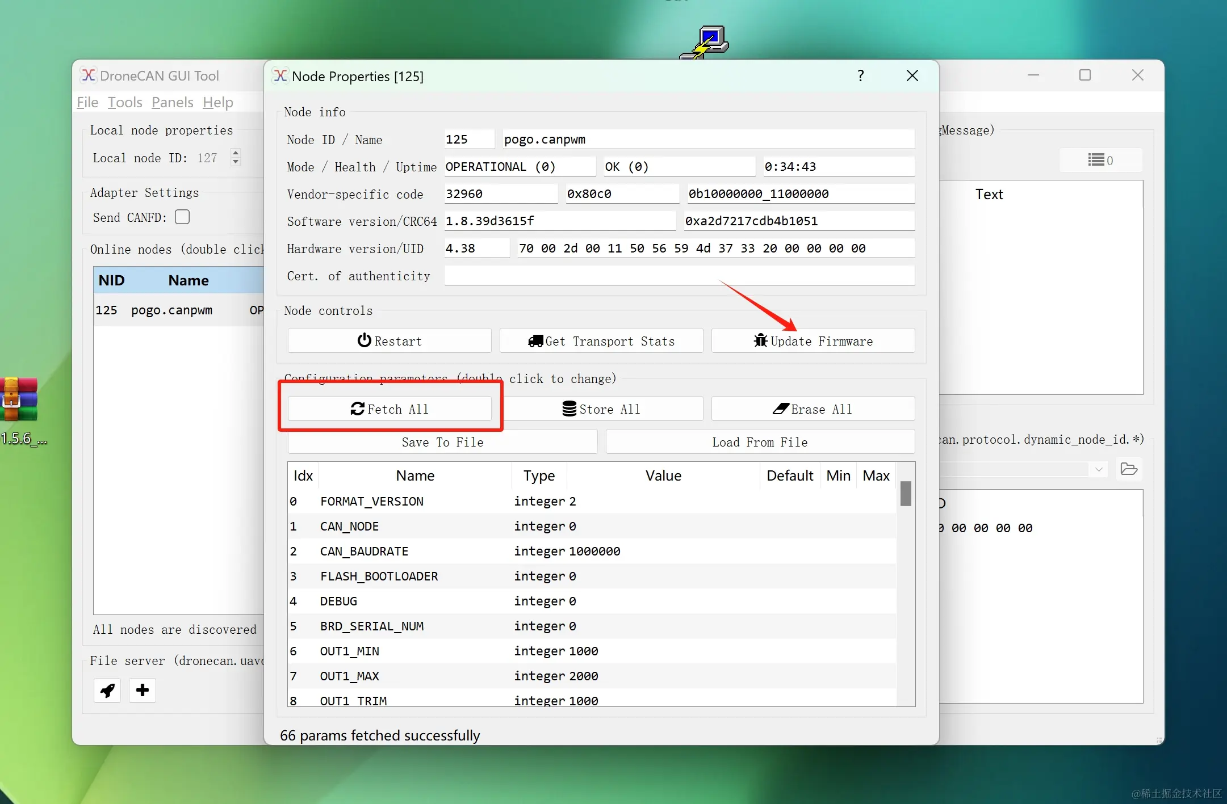Open the Panels menu

pos(172,102)
